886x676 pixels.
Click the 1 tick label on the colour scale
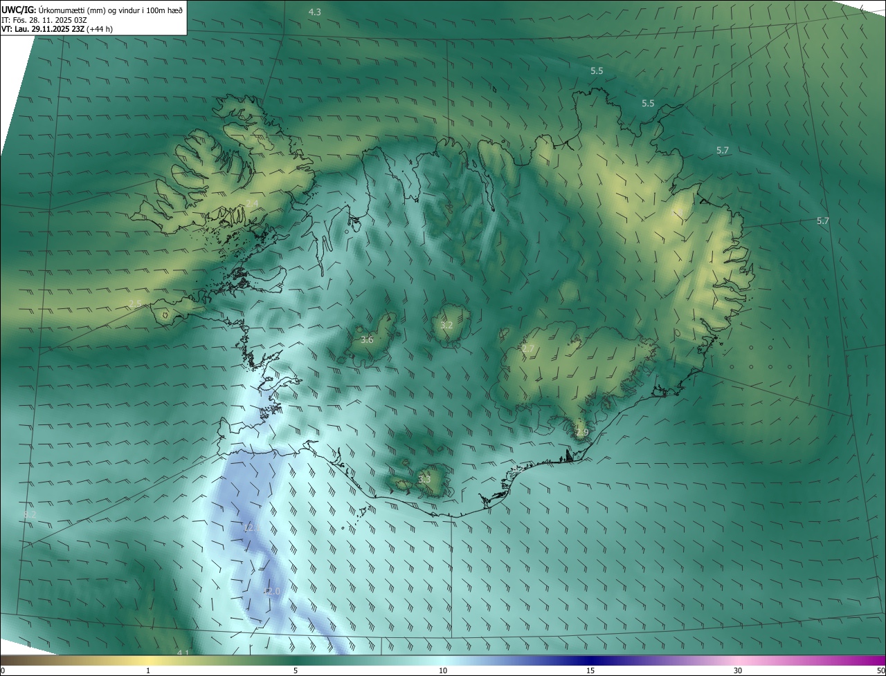(148, 670)
